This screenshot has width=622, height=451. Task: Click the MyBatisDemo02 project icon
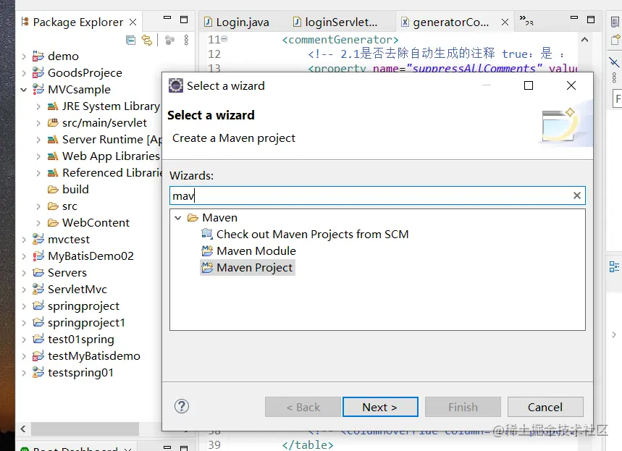38,256
